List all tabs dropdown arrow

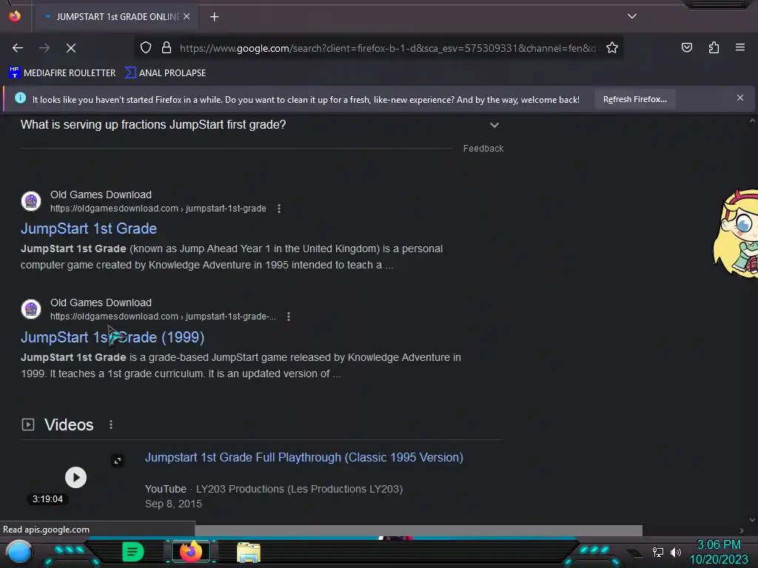click(x=632, y=16)
